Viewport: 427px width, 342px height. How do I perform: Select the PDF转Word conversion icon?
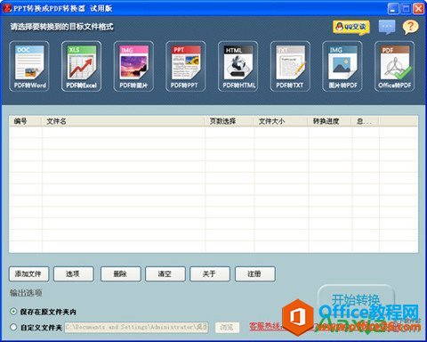point(29,66)
